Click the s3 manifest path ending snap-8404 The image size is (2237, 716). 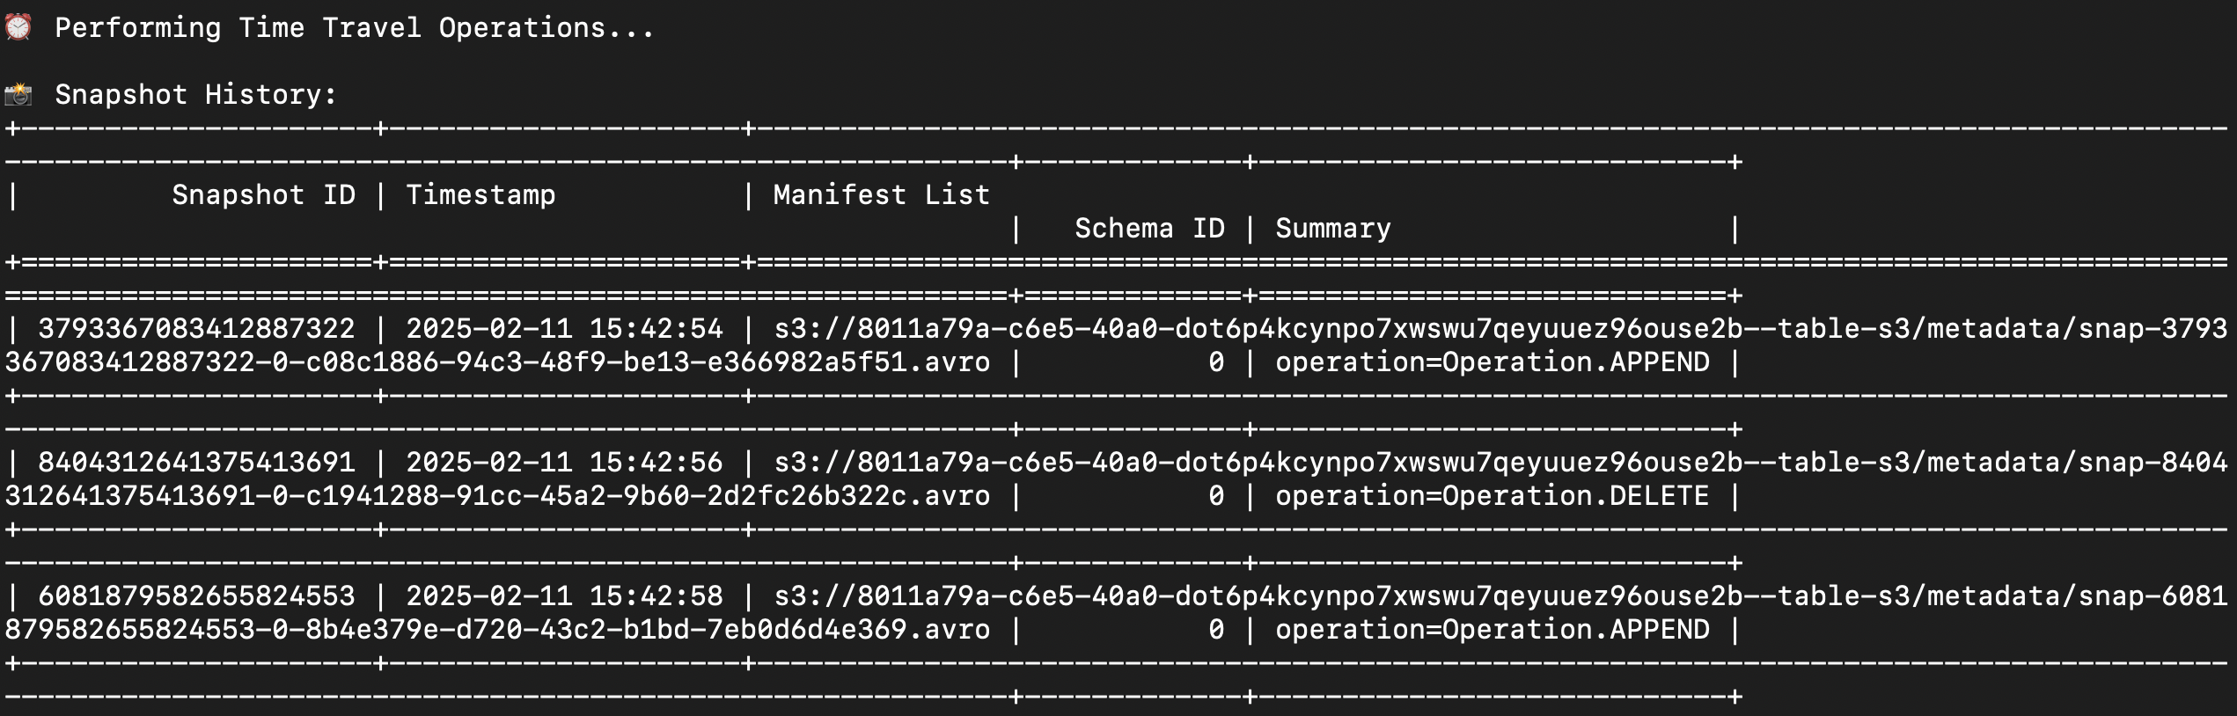pyautogui.click(x=1500, y=463)
